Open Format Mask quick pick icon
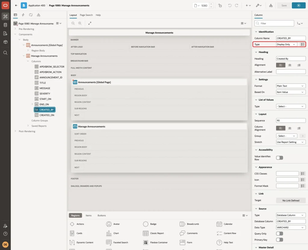 coord(303,186)
